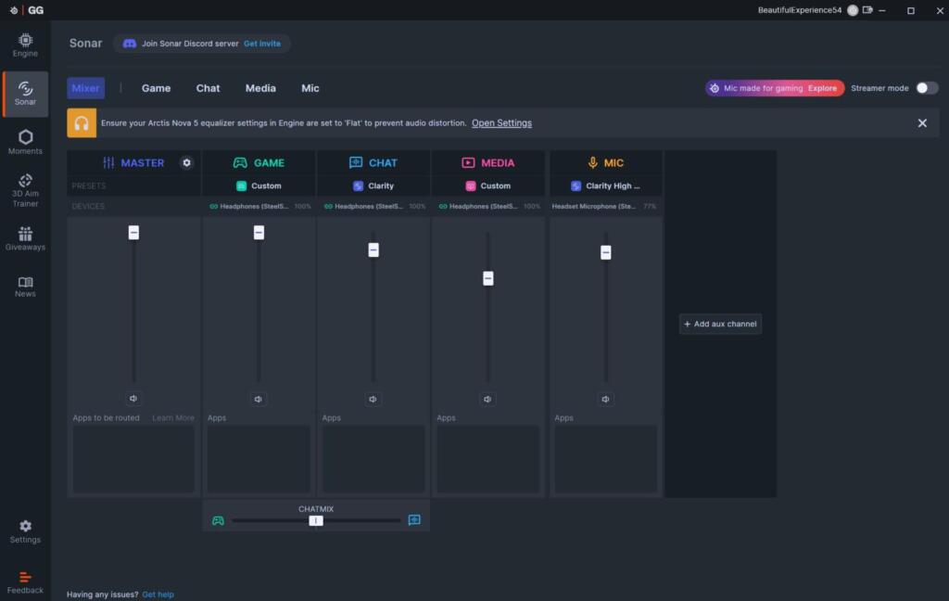The width and height of the screenshot is (949, 601).
Task: Open Moments from the sidebar
Action: click(x=25, y=142)
